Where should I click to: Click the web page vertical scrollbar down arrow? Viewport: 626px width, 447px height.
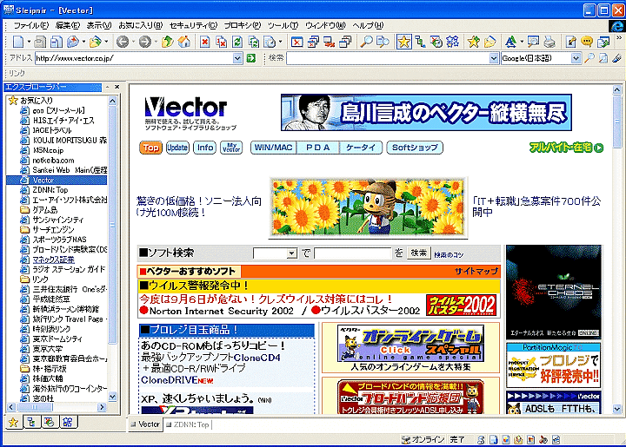(616, 409)
